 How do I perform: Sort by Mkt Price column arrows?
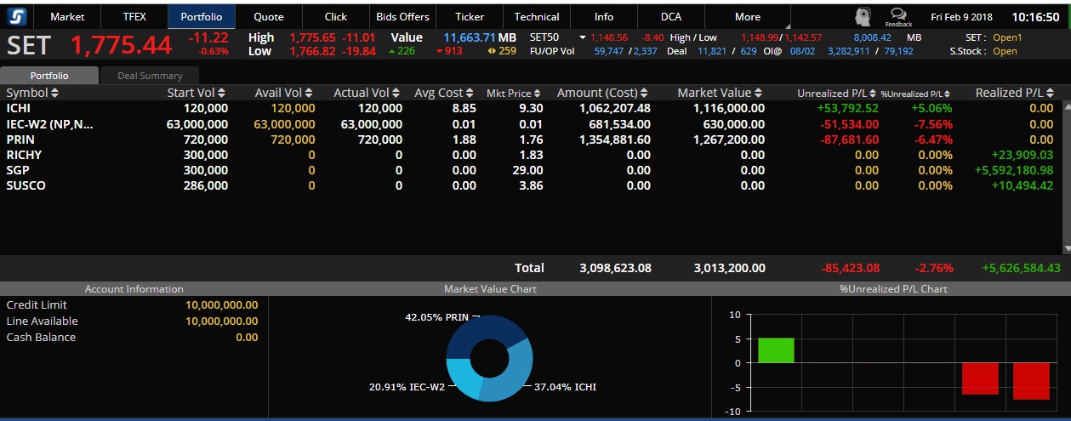pos(538,94)
